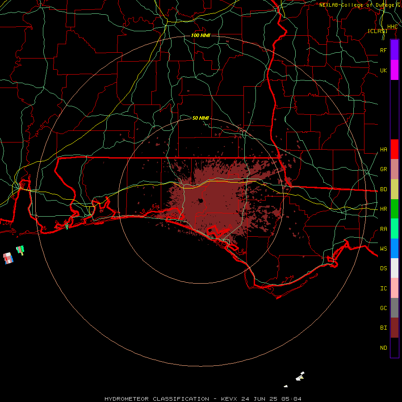Click the GR legend label
402x402 pixels.
383,169
